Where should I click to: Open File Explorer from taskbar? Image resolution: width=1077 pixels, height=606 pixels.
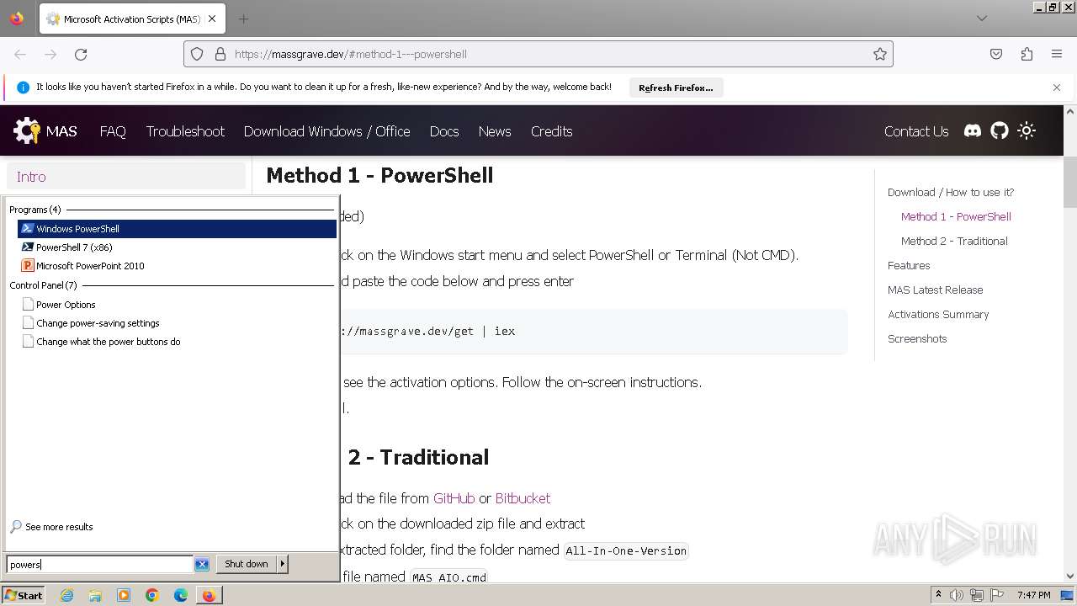pos(95,595)
